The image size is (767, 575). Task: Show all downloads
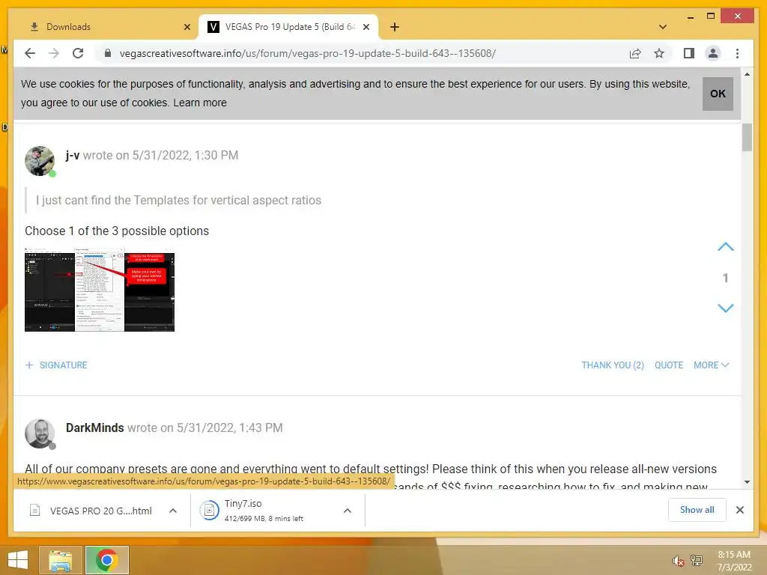point(697,510)
